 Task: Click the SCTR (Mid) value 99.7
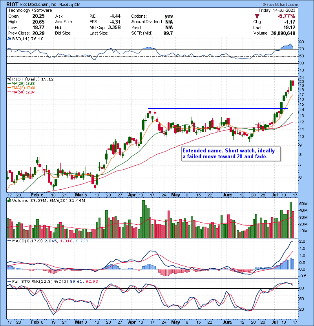[168, 33]
